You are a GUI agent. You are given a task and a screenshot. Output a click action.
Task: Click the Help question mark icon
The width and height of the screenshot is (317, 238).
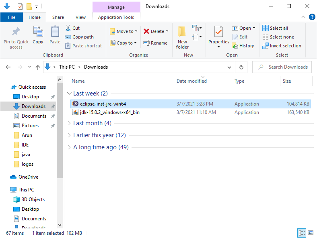312,17
